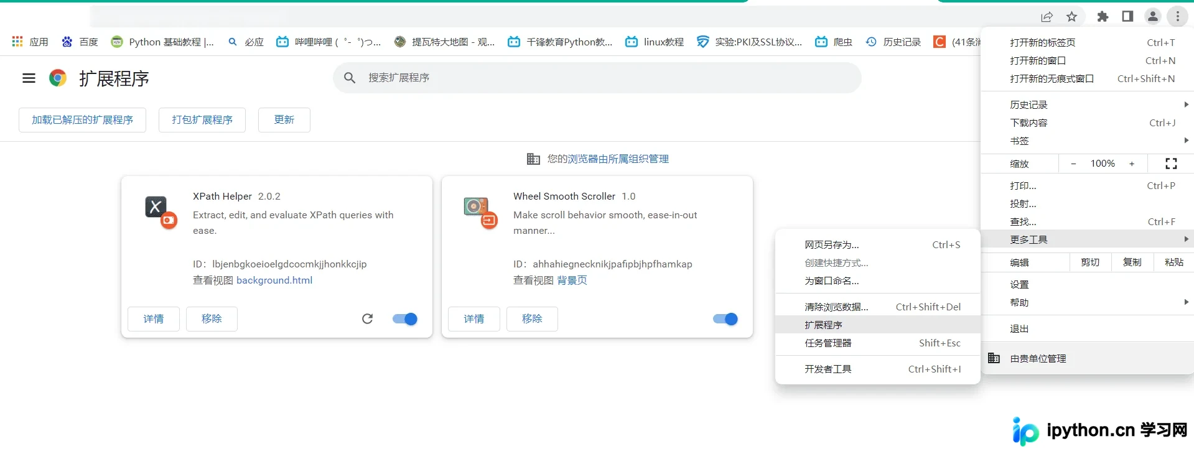1194x454 pixels.
Task: Expand the 更多工具 submenu
Action: click(1087, 239)
